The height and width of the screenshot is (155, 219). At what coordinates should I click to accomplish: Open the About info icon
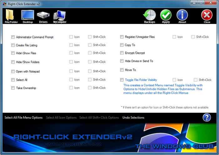182,16
